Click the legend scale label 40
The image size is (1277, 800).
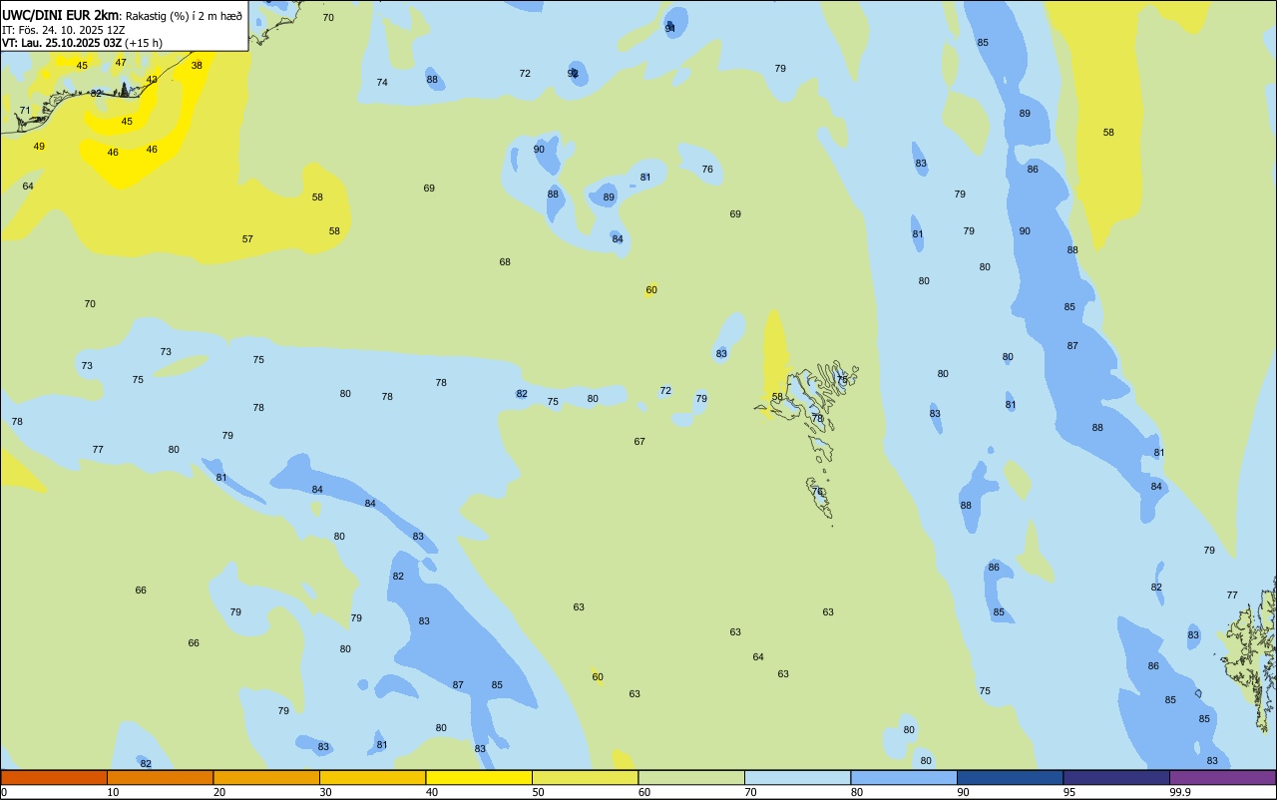click(432, 792)
